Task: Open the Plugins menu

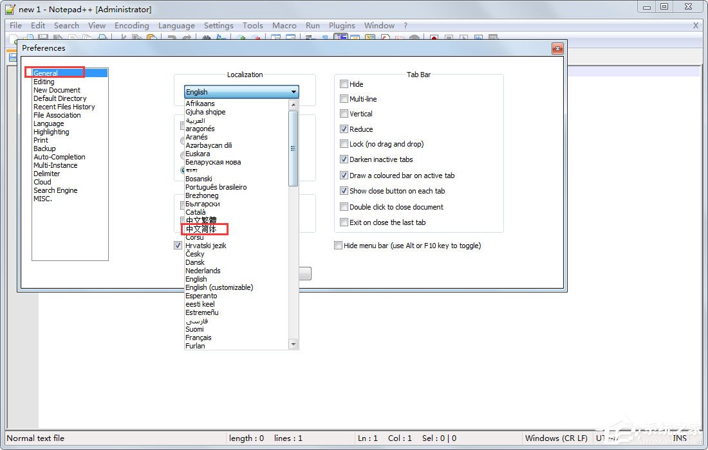Action: 342,25
